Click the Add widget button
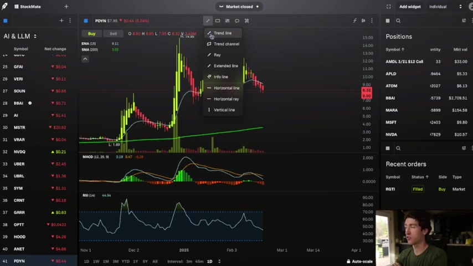 coord(410,7)
